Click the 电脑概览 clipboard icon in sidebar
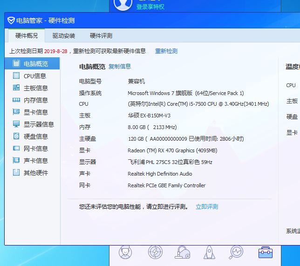Screen dimensions: 300x266 pos(16,63)
